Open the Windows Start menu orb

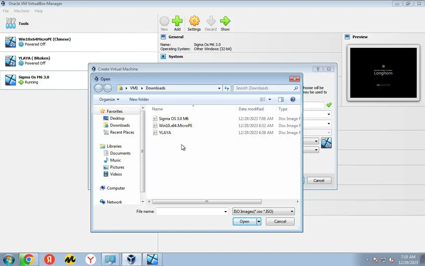[9, 259]
